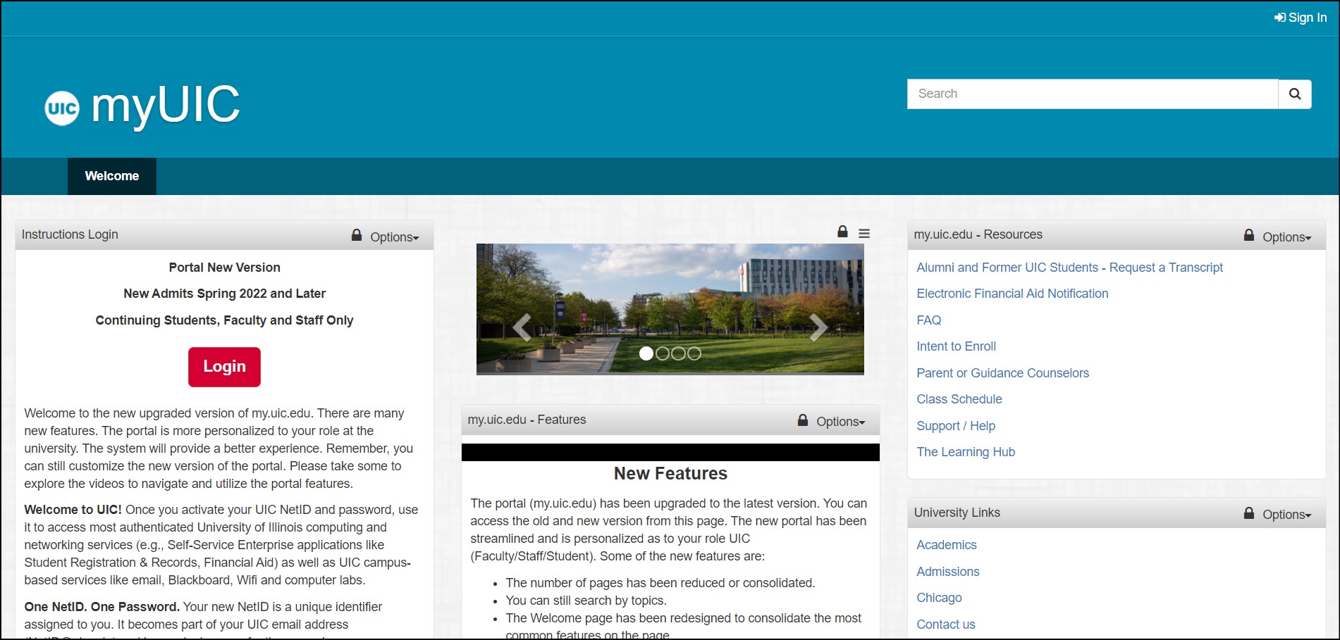1340x640 pixels.
Task: Open Class Schedule link
Action: [x=959, y=399]
